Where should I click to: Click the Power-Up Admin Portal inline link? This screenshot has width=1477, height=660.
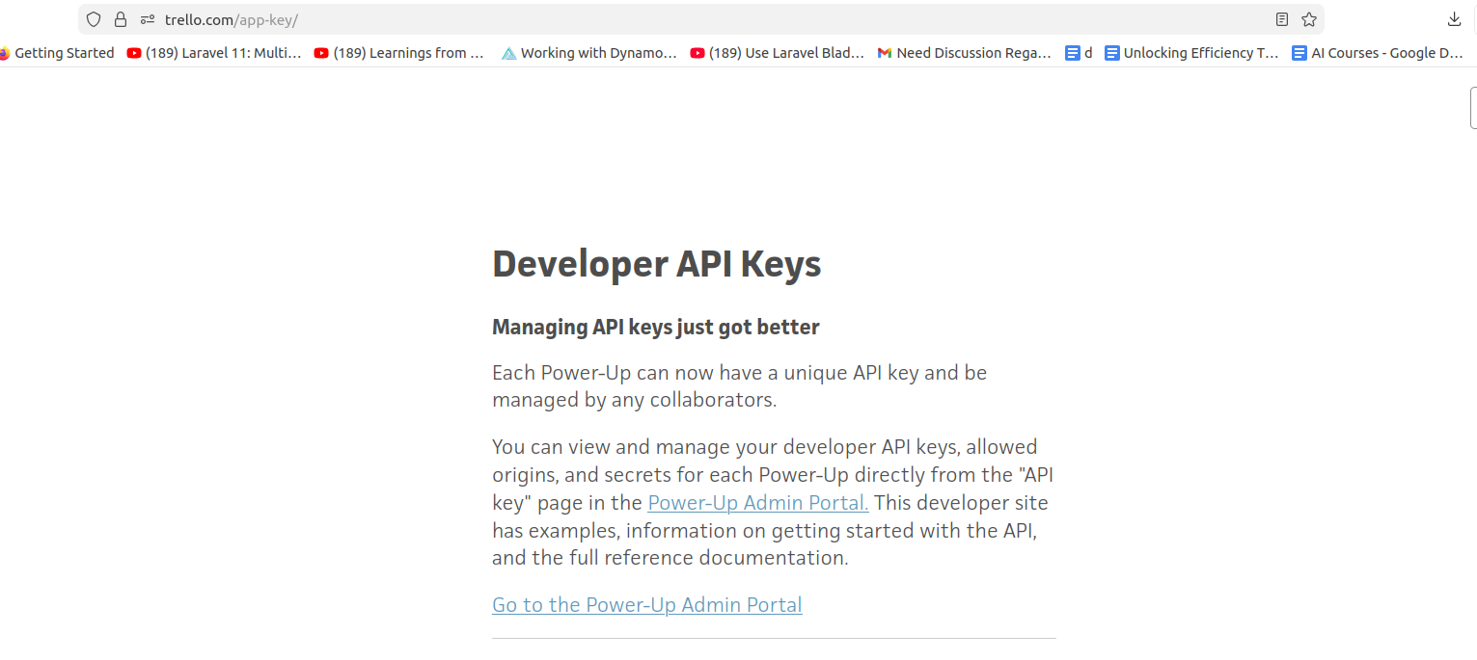tap(758, 502)
